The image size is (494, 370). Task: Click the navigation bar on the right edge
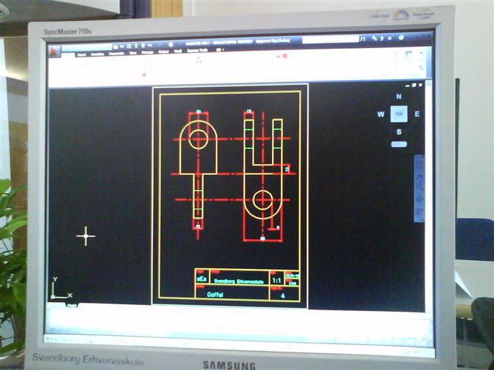click(419, 188)
